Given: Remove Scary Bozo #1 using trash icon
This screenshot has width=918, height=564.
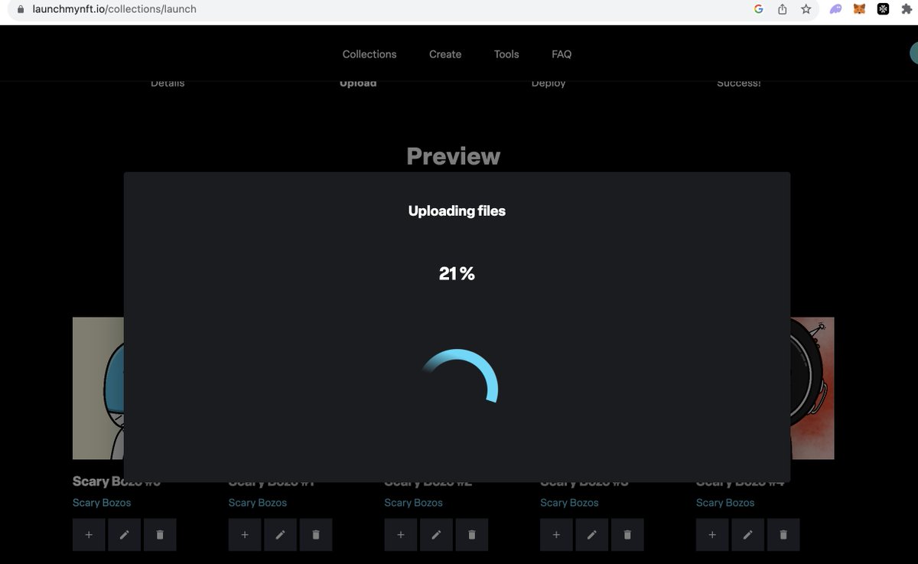Looking at the screenshot, I should pos(316,535).
